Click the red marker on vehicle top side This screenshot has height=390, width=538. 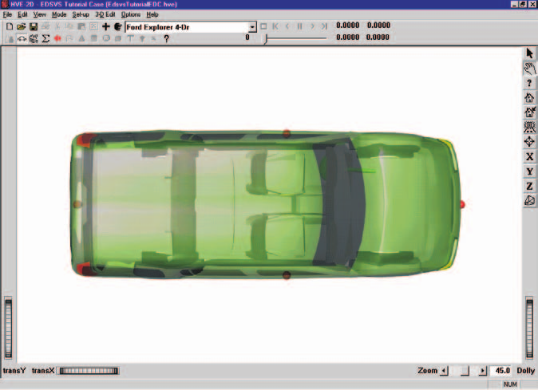point(287,133)
